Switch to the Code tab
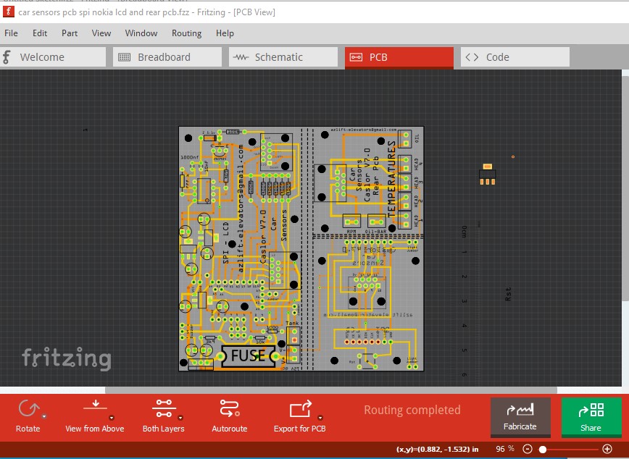629x459 pixels. point(515,57)
